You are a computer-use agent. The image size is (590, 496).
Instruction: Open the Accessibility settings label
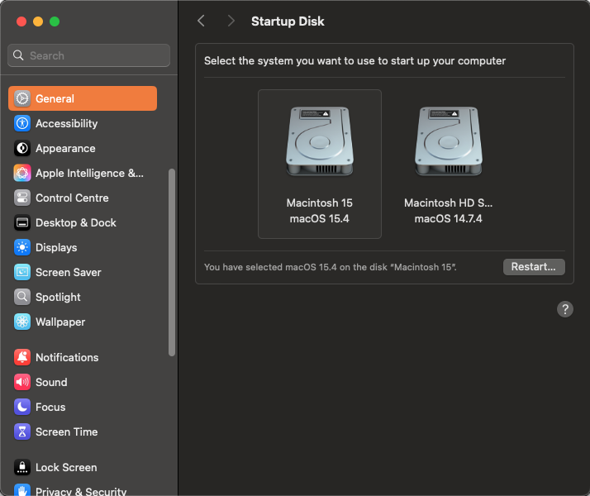[x=67, y=123]
